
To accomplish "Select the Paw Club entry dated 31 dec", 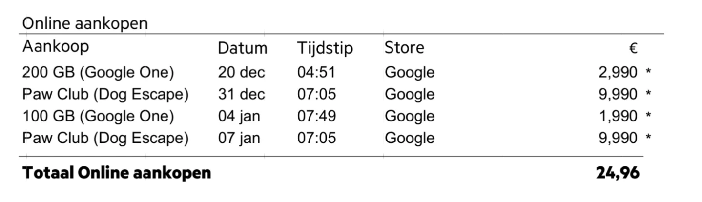I will point(105,94).
